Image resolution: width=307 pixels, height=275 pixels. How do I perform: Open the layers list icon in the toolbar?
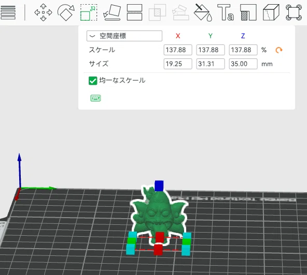point(8,13)
